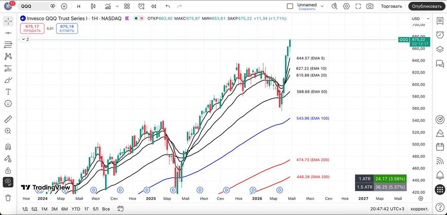Open the chats panel
The width and height of the screenshot is (447, 215).
click(440, 63)
